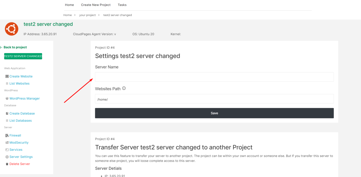361x177 pixels.
Task: Click inside the Server Name field
Action: coord(214,77)
